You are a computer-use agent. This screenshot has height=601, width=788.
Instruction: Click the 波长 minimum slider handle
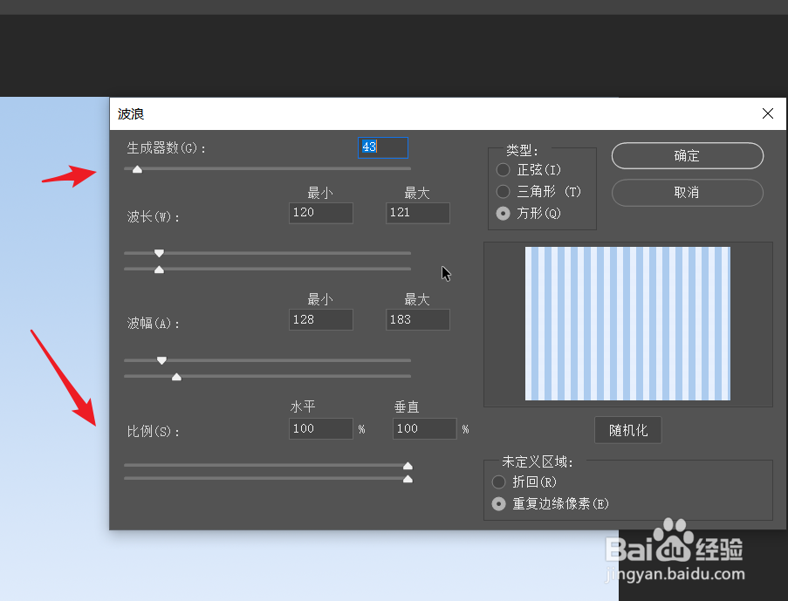159,253
